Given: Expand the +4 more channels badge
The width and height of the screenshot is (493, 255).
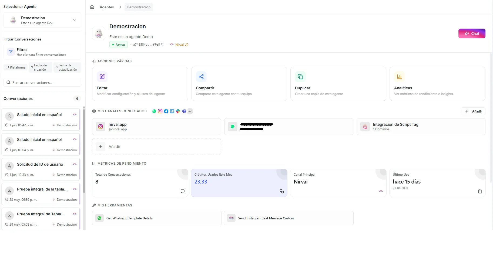Looking at the screenshot, I should pyautogui.click(x=190, y=111).
